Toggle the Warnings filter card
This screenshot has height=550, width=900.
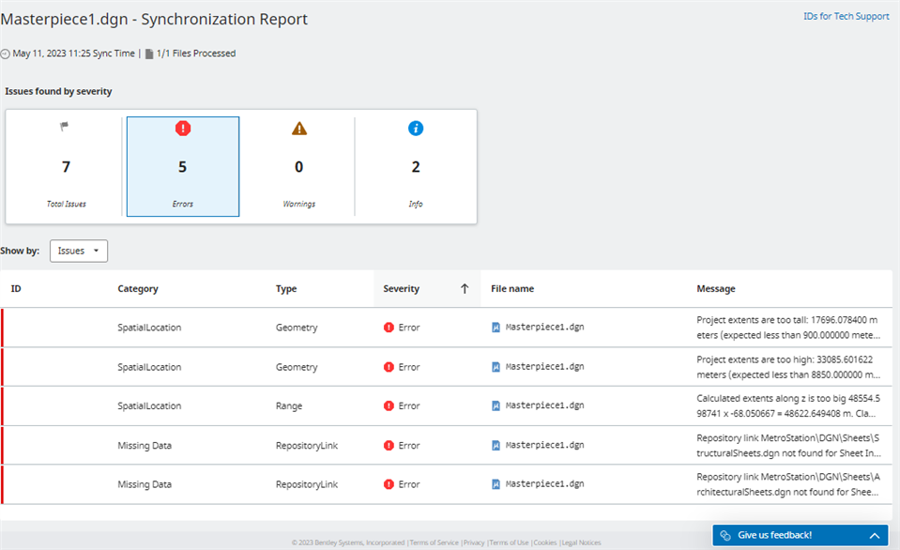[x=298, y=166]
